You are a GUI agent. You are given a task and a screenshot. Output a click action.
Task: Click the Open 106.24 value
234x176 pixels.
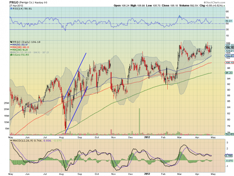pos(121,5)
